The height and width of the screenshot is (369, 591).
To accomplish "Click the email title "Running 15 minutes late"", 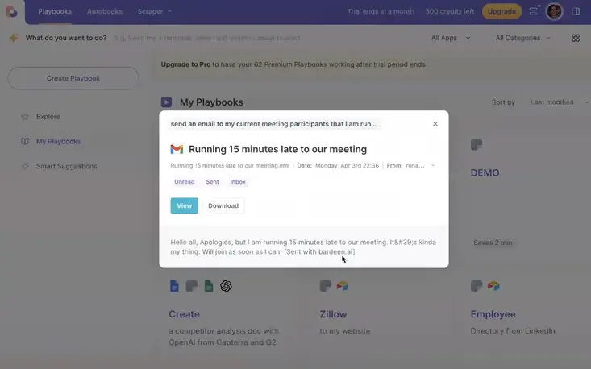I will tap(277, 149).
